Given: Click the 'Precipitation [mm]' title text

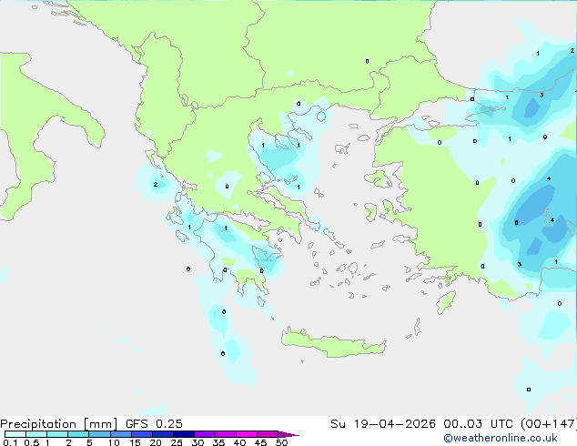Looking at the screenshot, I should (59, 424).
